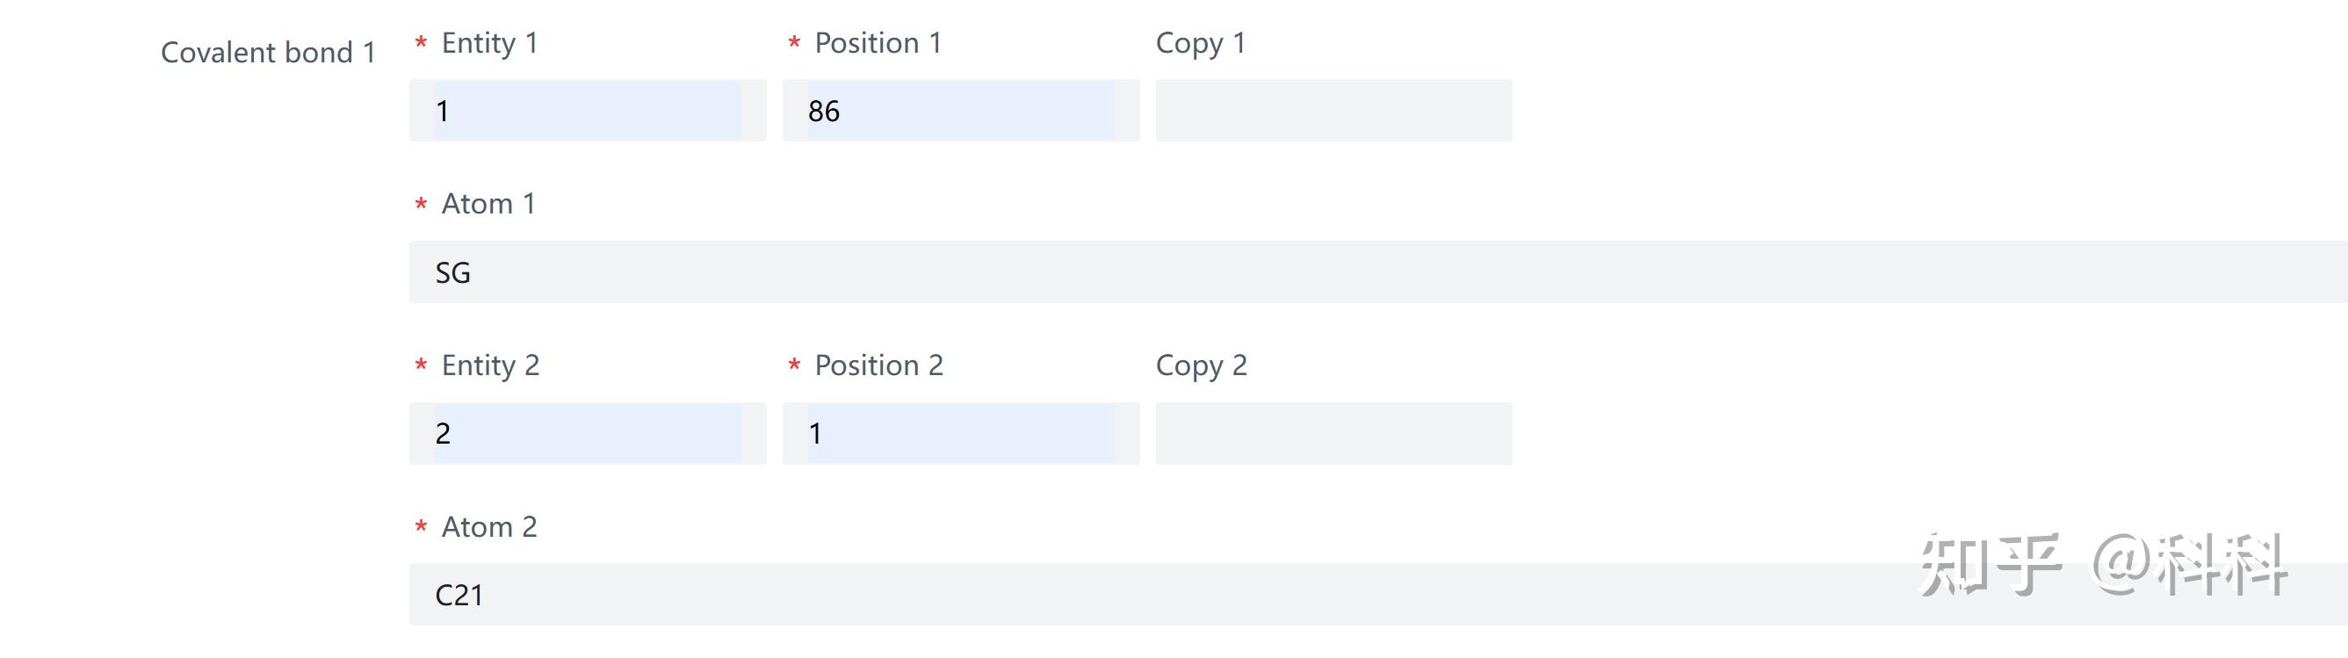Screen dimensions: 2348x658
Task: Focus the Entity 2 input field
Action: tap(587, 433)
